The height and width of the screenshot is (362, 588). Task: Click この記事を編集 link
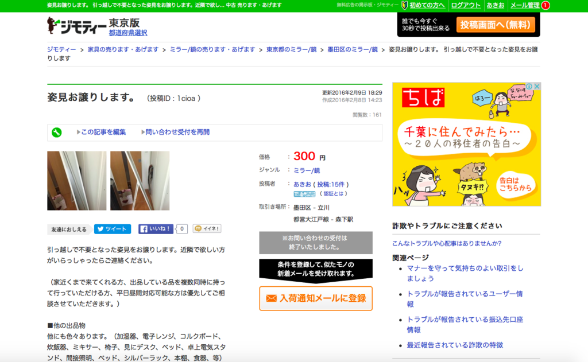click(x=103, y=132)
